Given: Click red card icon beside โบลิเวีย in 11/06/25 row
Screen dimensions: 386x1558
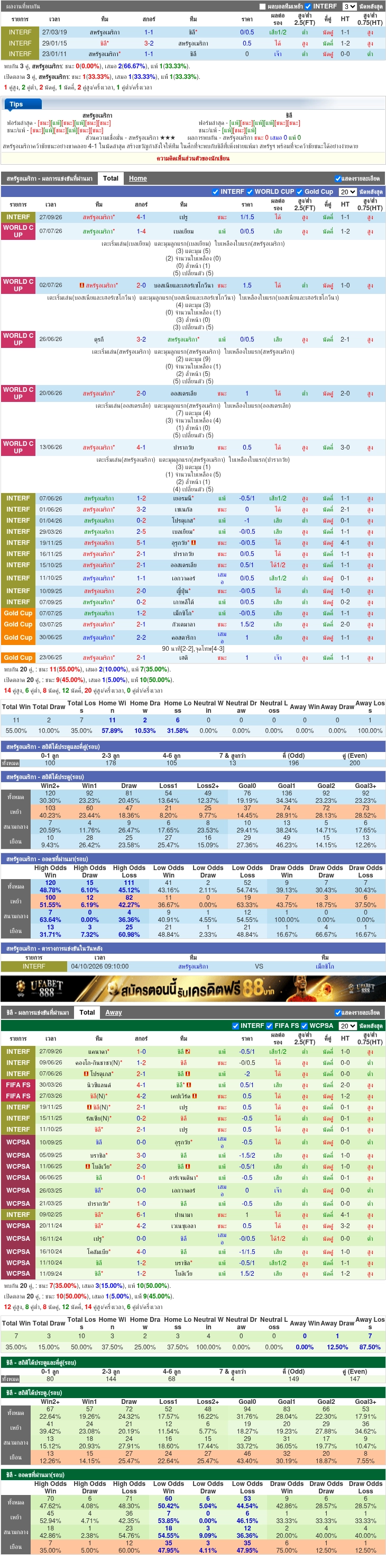Looking at the screenshot, I should [88, 1166].
